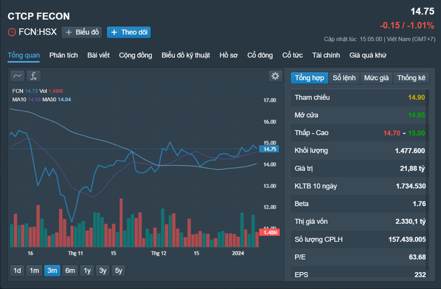The width and height of the screenshot is (441, 289).
Task: Select the Tổng hợp panel tab
Action: (310, 78)
